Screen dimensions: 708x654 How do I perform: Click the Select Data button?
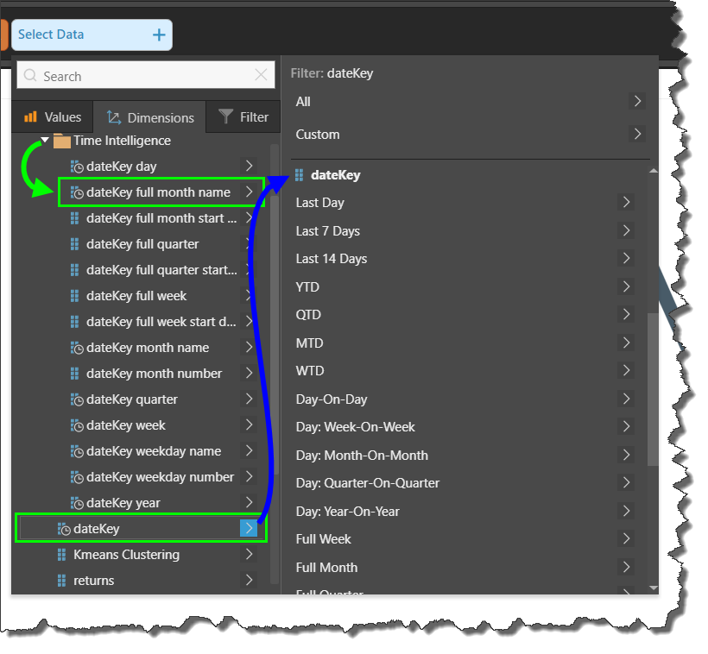92,35
